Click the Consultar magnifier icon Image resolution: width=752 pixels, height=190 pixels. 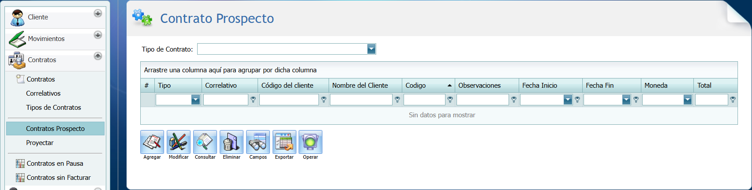point(205,142)
